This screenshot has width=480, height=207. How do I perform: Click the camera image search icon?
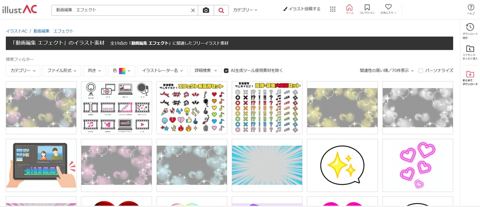[x=206, y=10]
